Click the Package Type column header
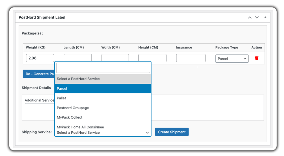 tap(227, 48)
